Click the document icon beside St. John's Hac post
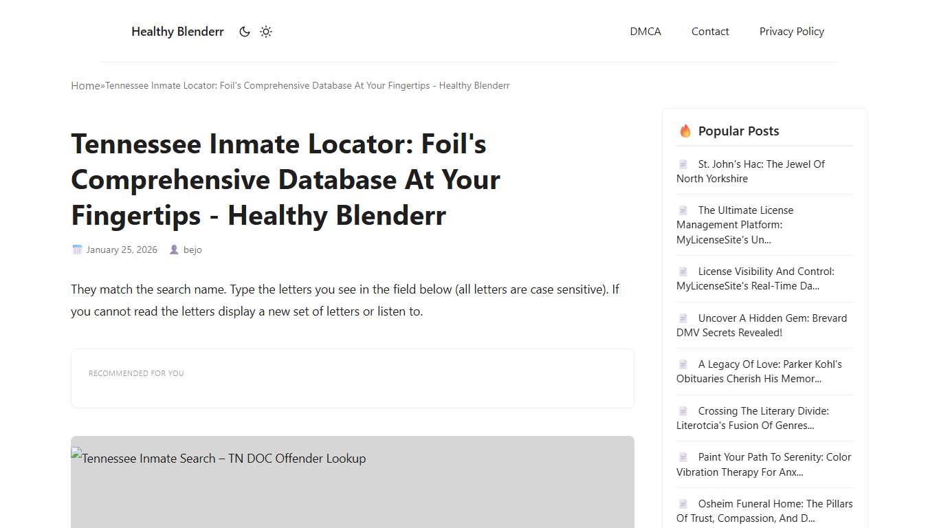 (x=683, y=164)
